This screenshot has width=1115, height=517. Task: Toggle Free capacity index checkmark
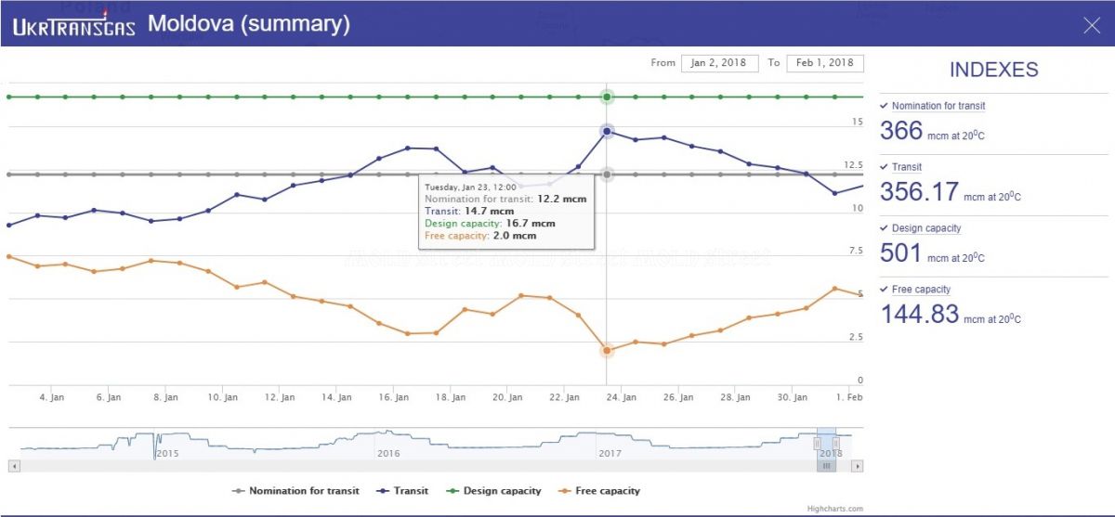[884, 290]
